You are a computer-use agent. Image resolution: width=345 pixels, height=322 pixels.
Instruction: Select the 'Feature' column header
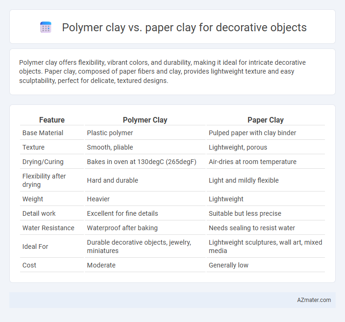point(52,120)
